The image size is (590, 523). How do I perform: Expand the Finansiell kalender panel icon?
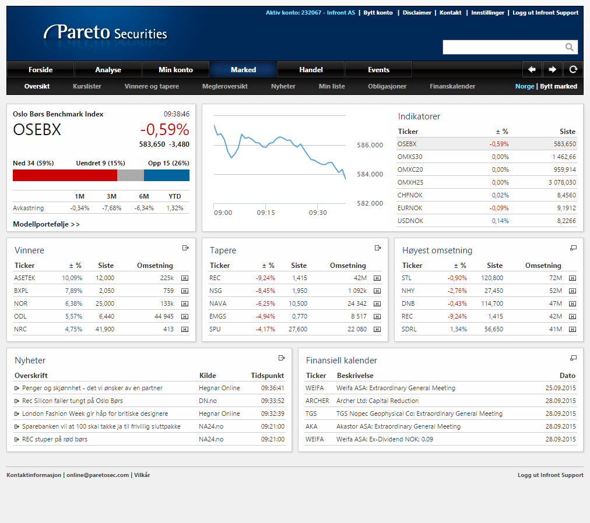(x=573, y=358)
